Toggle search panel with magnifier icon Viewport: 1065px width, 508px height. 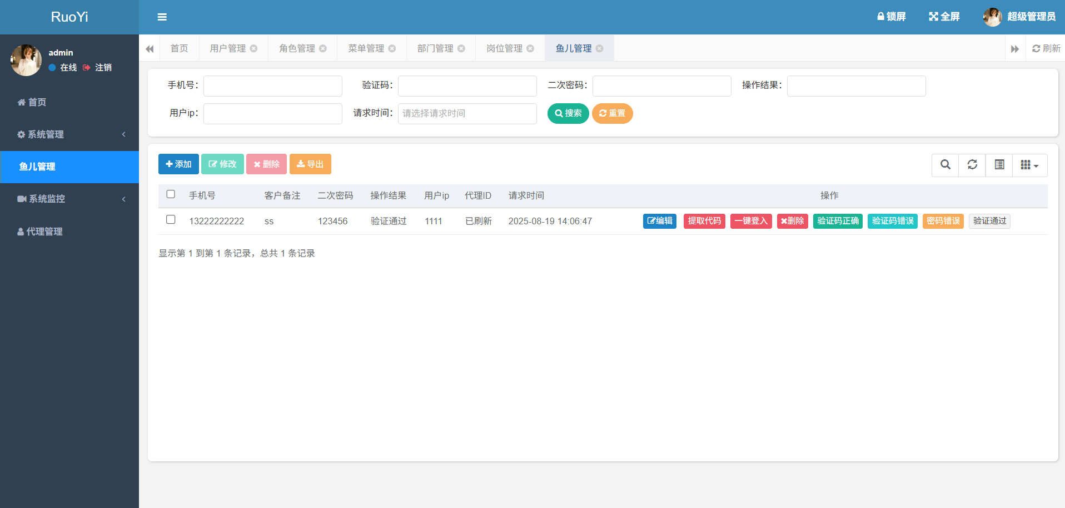(x=945, y=165)
